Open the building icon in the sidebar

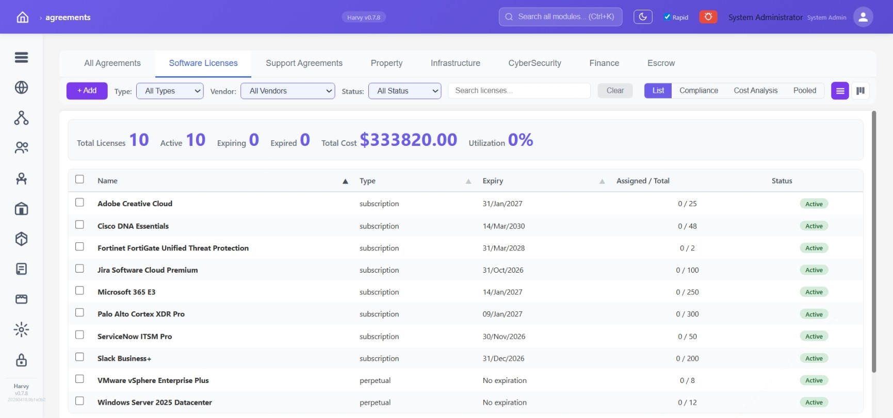pyautogui.click(x=21, y=209)
